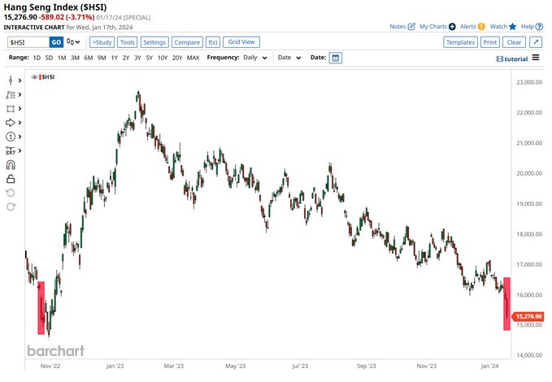Image resolution: width=552 pixels, height=382 pixels.
Task: Click the Compare button
Action: [187, 42]
